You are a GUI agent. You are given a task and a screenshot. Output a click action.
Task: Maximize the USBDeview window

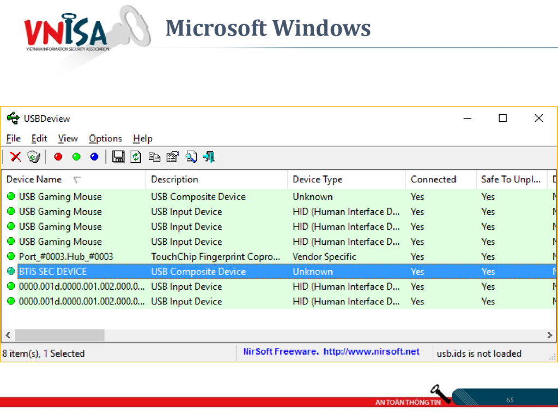[502, 118]
